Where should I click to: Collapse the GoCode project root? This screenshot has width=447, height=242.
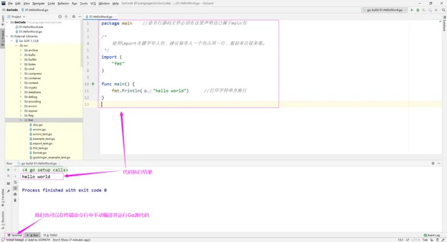[x=7, y=22]
